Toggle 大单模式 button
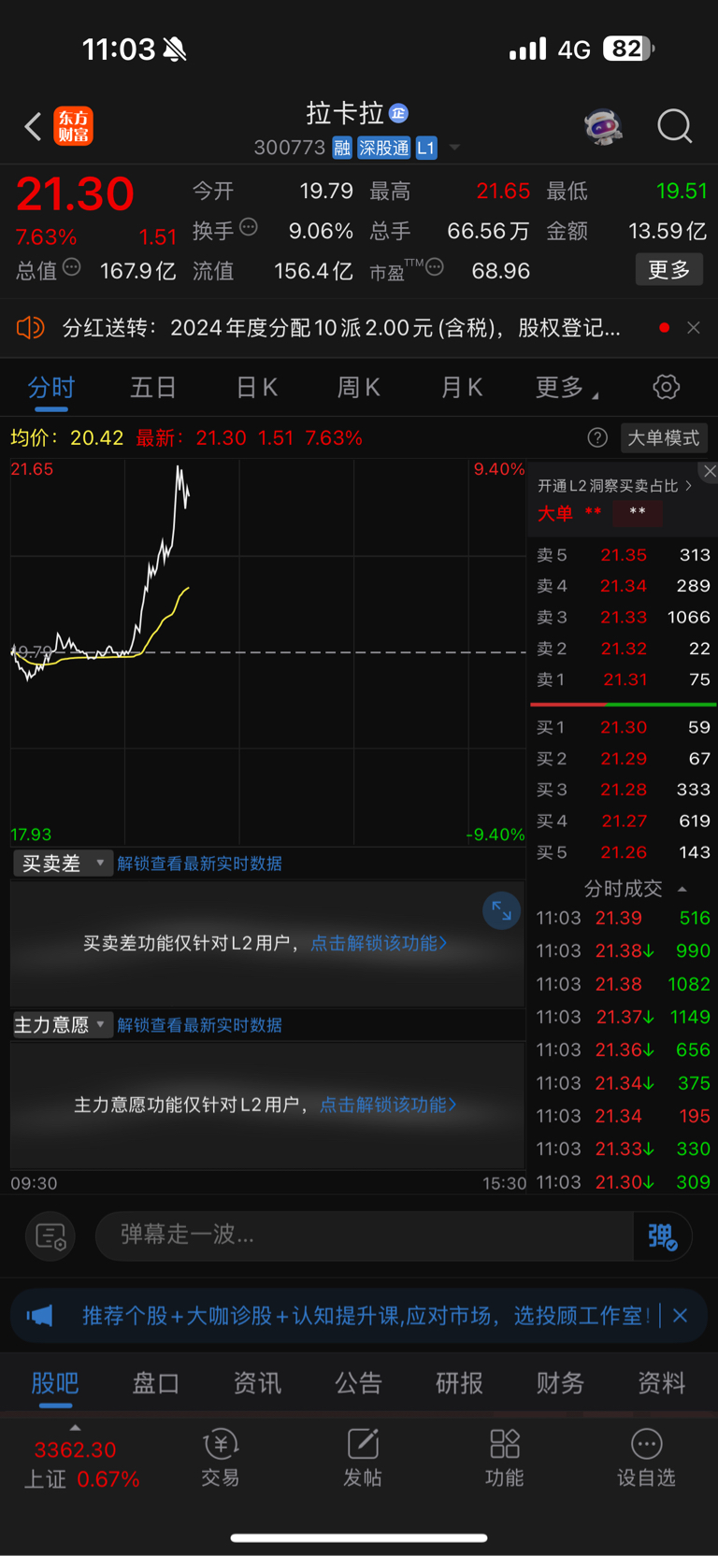Viewport: 718px width, 1556px height. [x=663, y=437]
